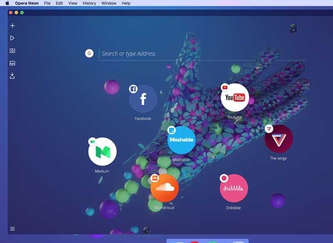Image resolution: width=333 pixels, height=243 pixels.
Task: Open the Facebook speed dial bubble
Action: [x=143, y=99]
